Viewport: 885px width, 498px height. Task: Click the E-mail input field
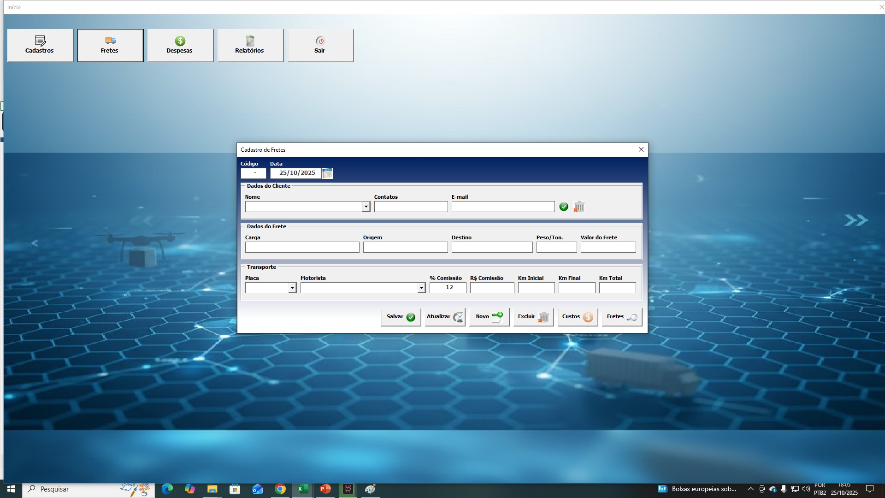pyautogui.click(x=503, y=207)
